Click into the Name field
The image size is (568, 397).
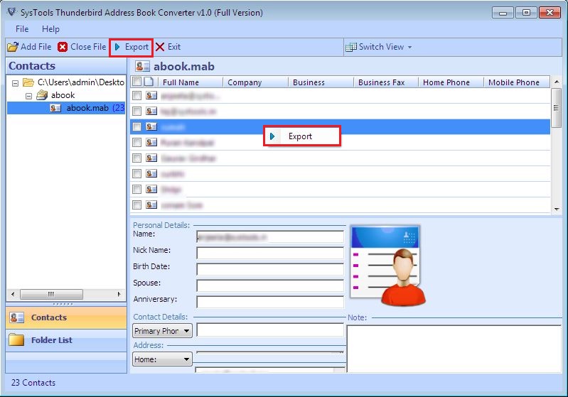270,237
